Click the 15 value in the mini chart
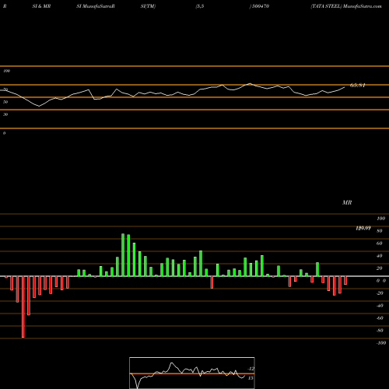The height and width of the screenshot is (389, 389). click(251, 378)
